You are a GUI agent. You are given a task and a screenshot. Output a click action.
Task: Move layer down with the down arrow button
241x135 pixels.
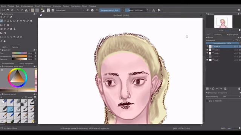coord(217,88)
